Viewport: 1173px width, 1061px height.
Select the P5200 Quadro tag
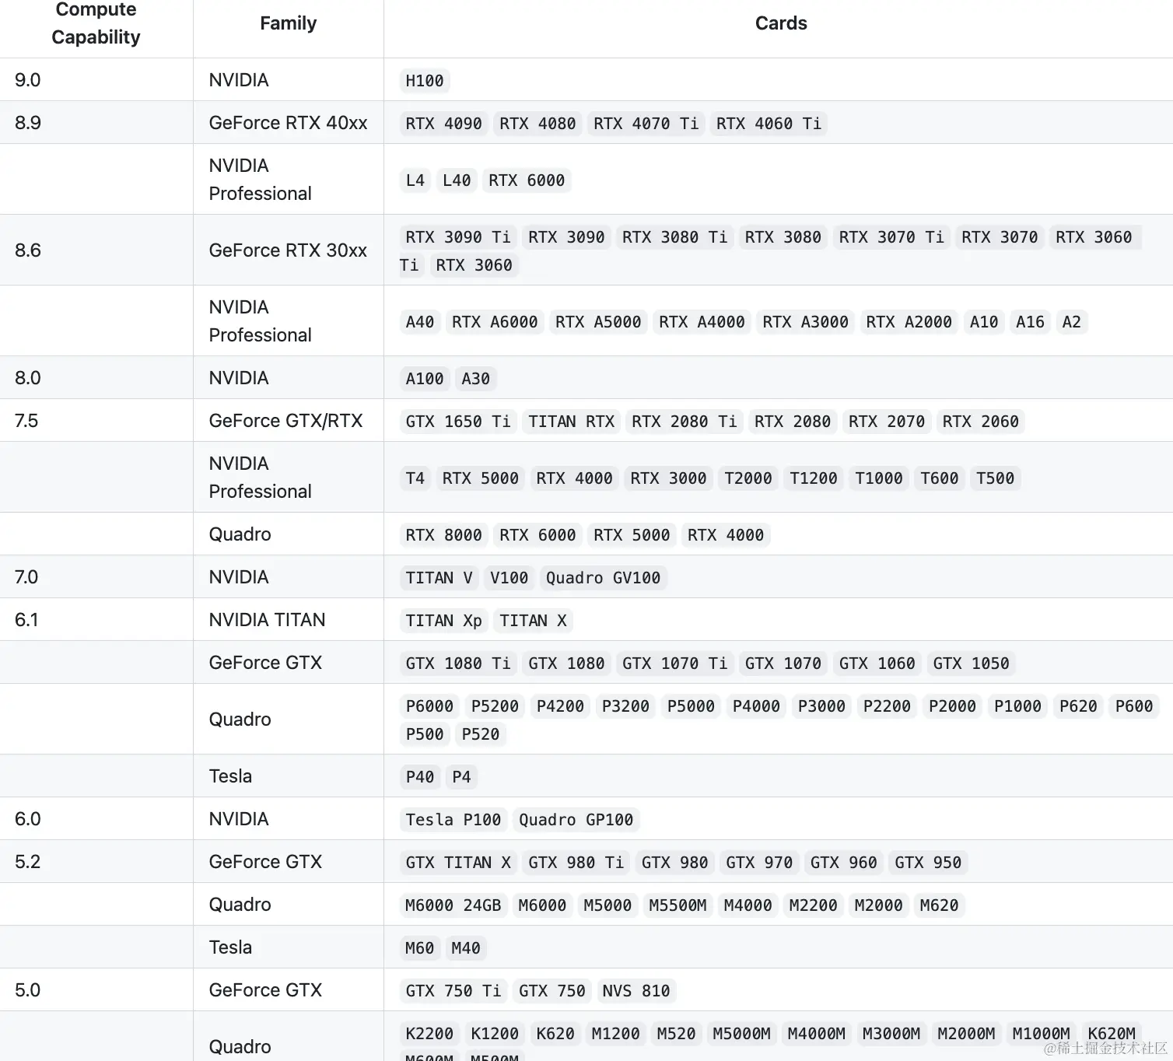[495, 706]
